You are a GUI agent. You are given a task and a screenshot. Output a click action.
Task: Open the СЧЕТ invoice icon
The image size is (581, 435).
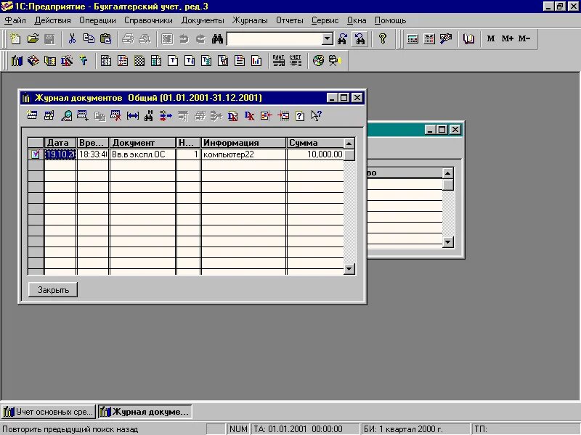click(296, 61)
